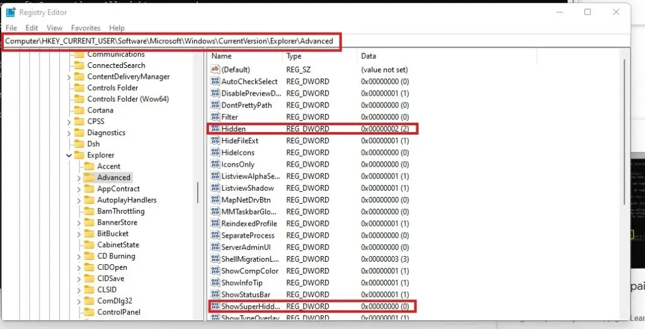Click the SeparateProcess DWORD icon
The width and height of the screenshot is (645, 329).
point(215,236)
